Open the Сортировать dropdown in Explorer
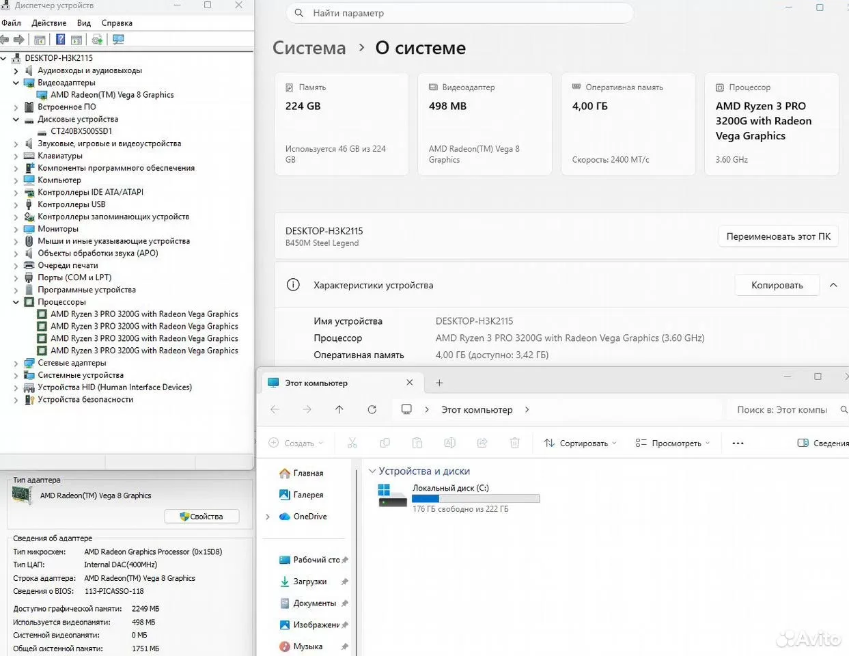 tap(580, 443)
